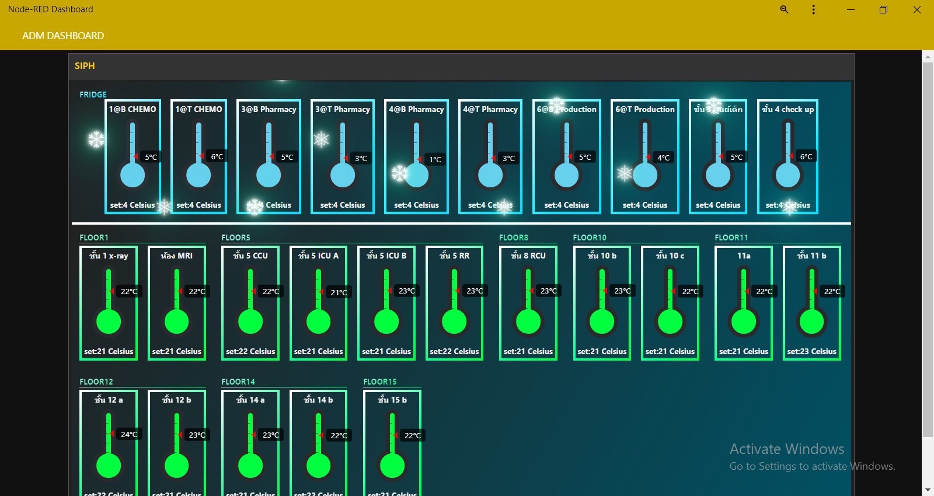
Task: Click the ชั้น 14 b green thermometer
Action: pyautogui.click(x=318, y=445)
